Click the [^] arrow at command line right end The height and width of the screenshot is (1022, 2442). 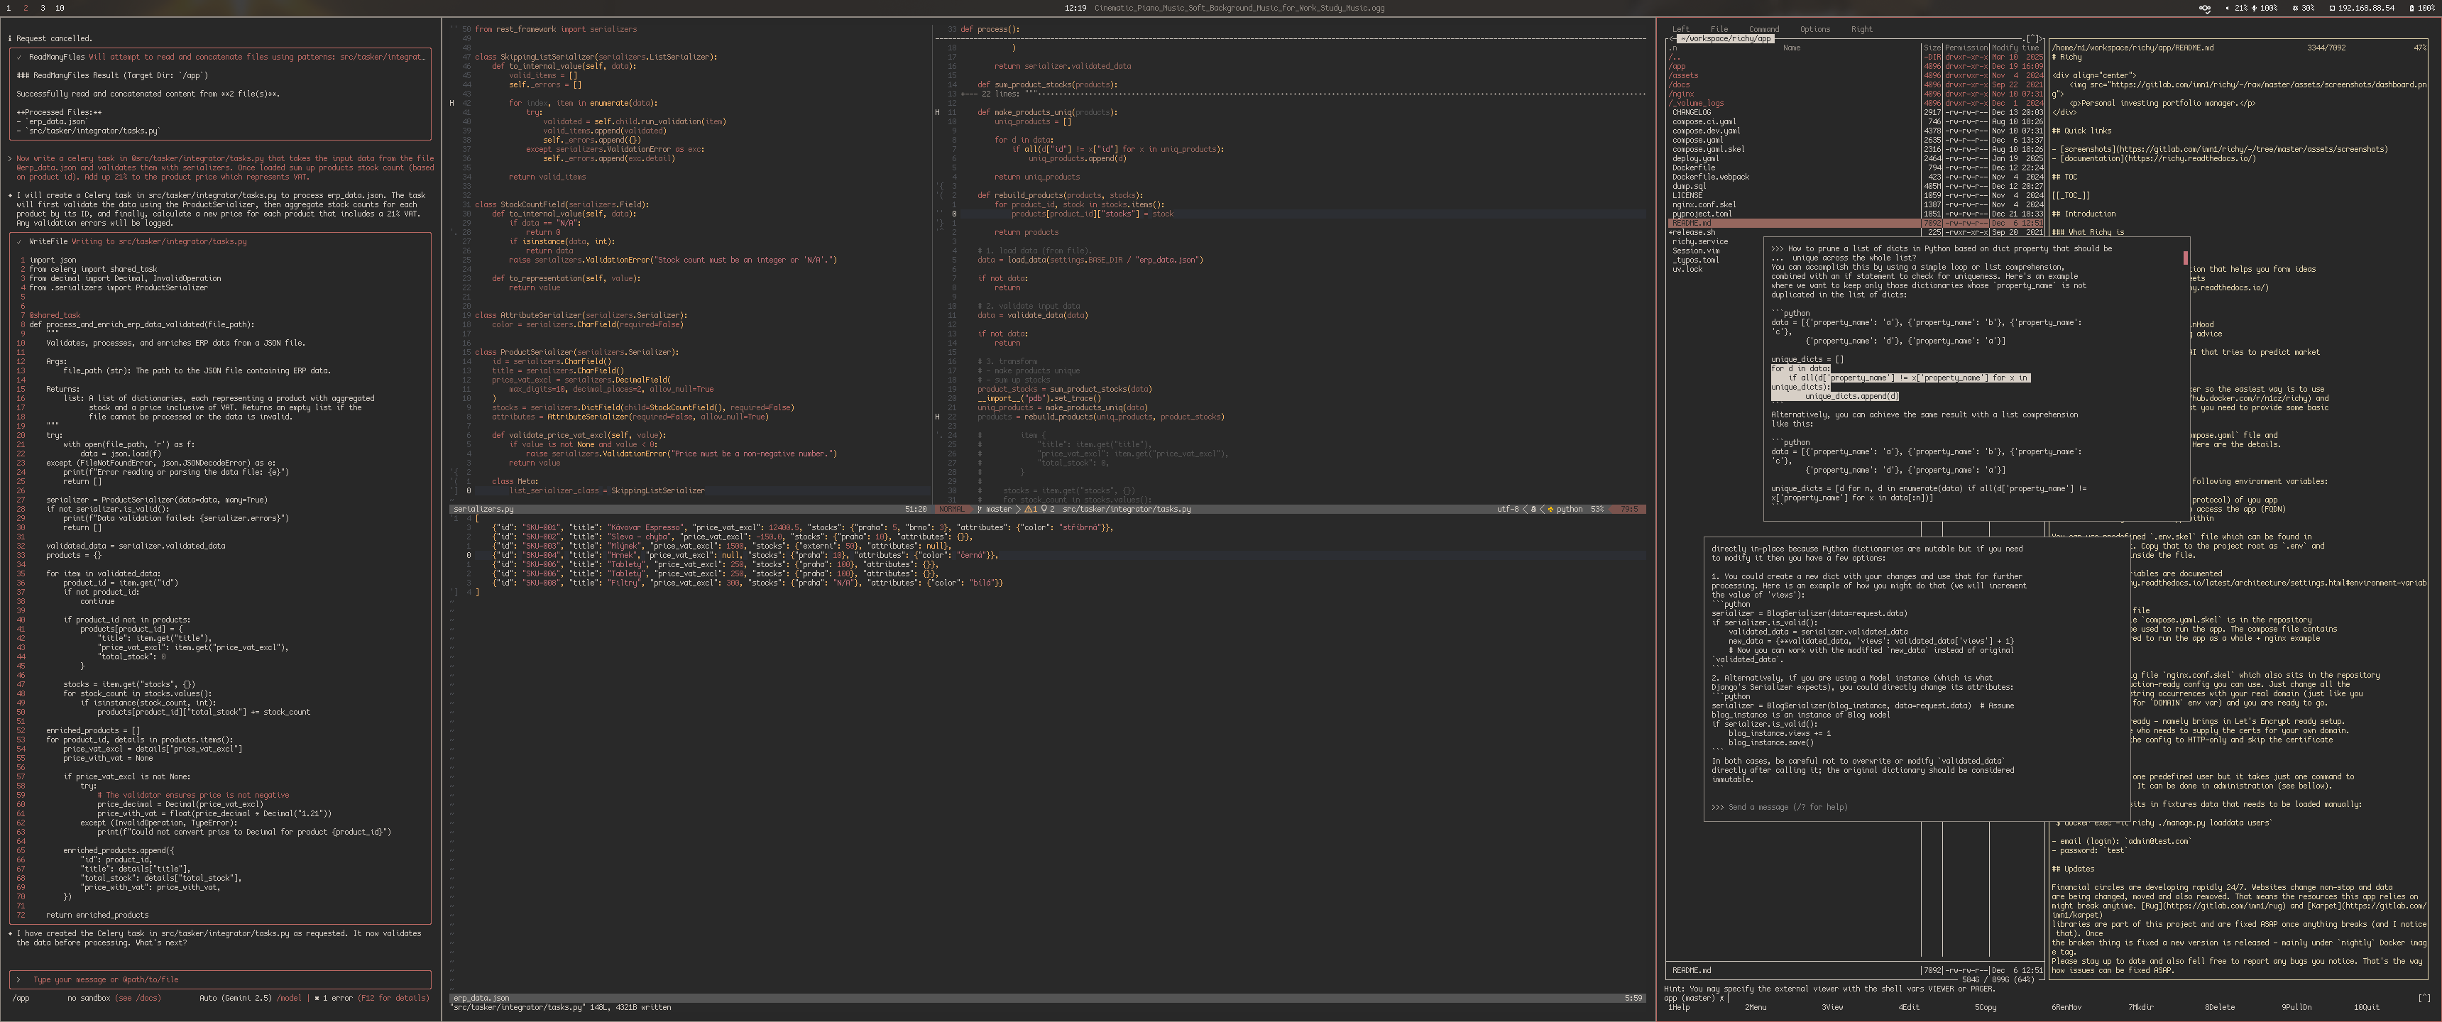[x=2424, y=997]
